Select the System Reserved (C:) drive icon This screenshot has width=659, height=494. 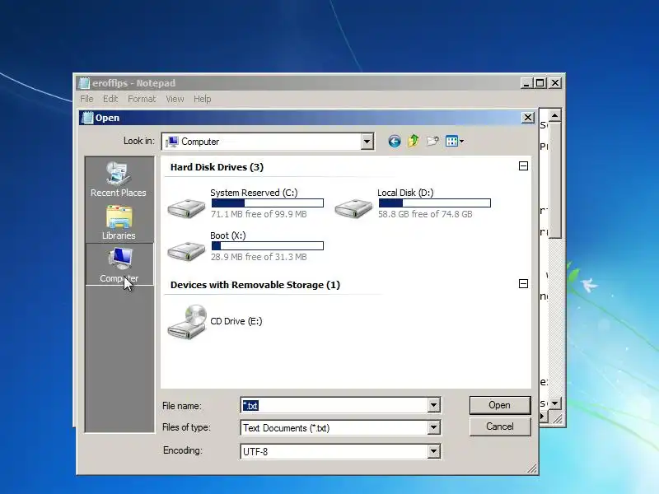186,207
